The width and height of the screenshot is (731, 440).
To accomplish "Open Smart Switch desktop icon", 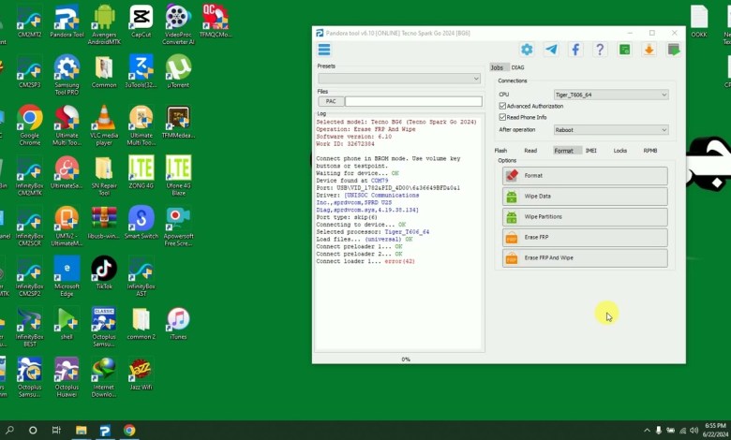I will (x=141, y=223).
